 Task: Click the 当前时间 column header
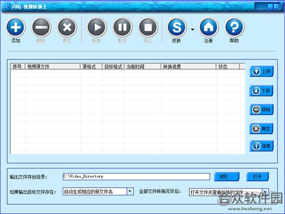pos(142,66)
